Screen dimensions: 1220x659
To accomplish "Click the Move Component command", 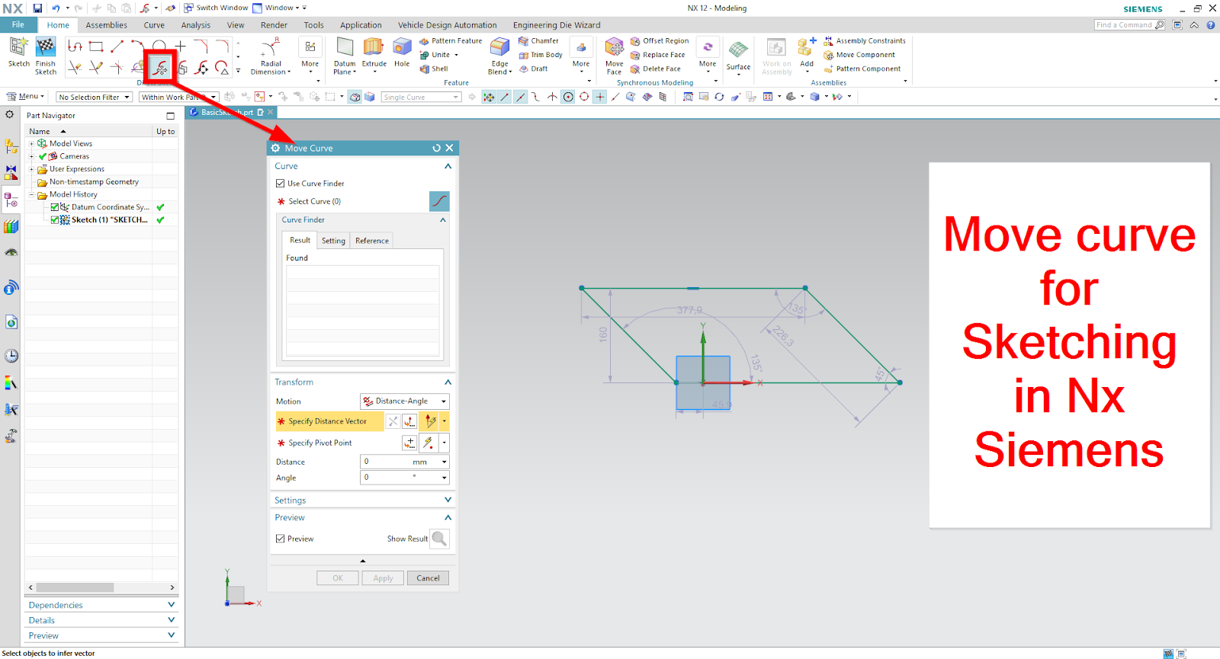I will [x=859, y=55].
